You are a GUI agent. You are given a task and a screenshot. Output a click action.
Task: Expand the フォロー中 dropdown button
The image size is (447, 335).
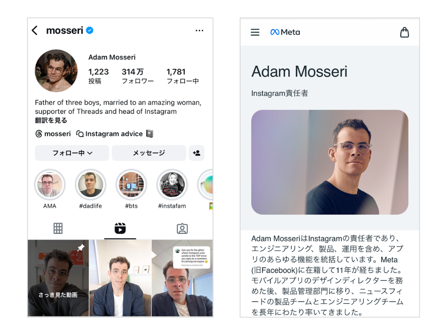coord(72,153)
